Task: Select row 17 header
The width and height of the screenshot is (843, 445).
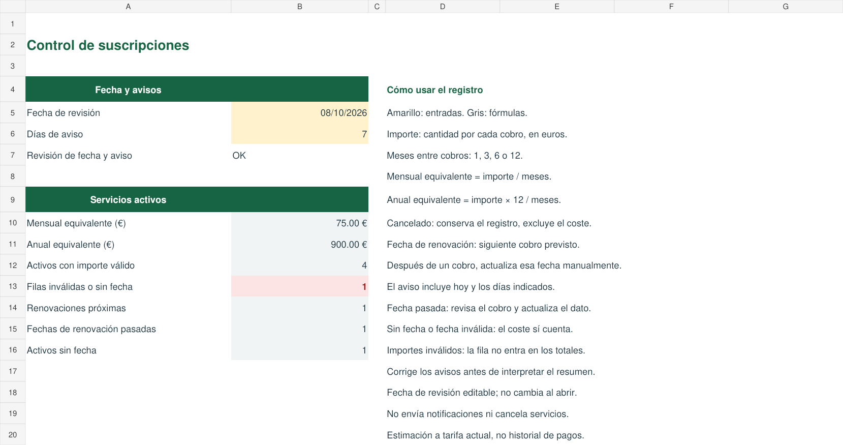Action: tap(13, 371)
